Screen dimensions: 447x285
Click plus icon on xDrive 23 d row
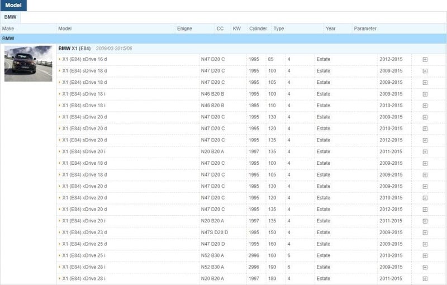pyautogui.click(x=425, y=232)
